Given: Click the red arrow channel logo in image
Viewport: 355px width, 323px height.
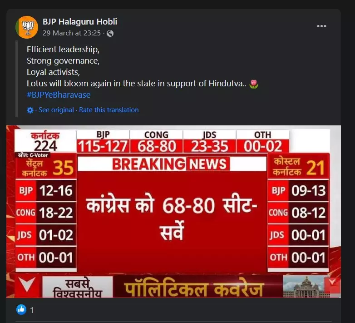Looking at the screenshot, I should (x=27, y=285).
